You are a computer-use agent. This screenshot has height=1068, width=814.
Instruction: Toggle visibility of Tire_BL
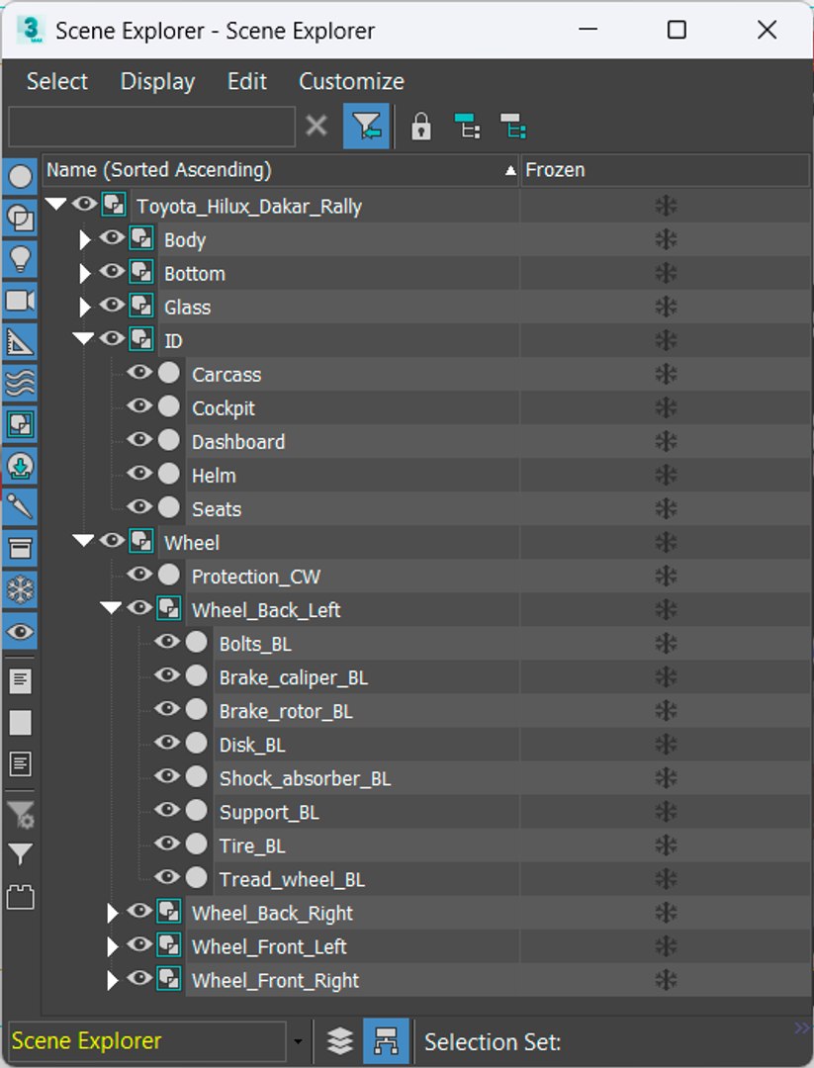point(167,844)
